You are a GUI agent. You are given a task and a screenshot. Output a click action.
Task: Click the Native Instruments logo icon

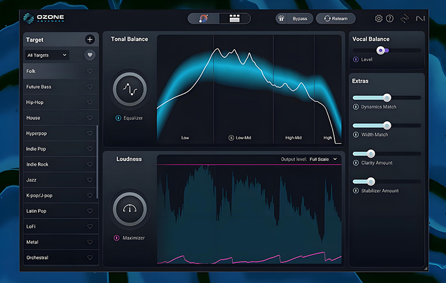[419, 18]
